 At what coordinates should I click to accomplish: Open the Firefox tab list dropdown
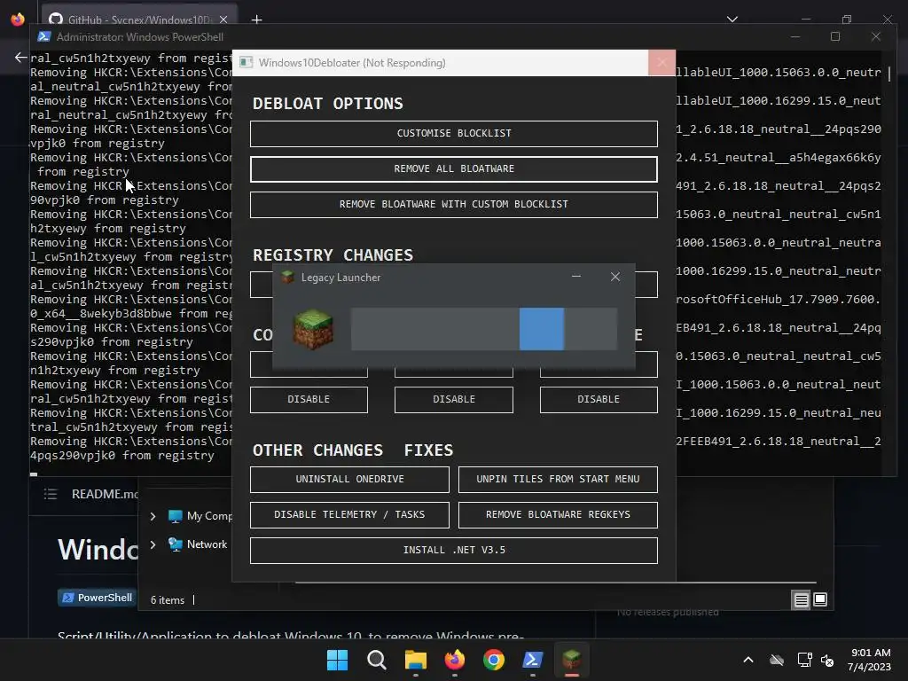(732, 20)
